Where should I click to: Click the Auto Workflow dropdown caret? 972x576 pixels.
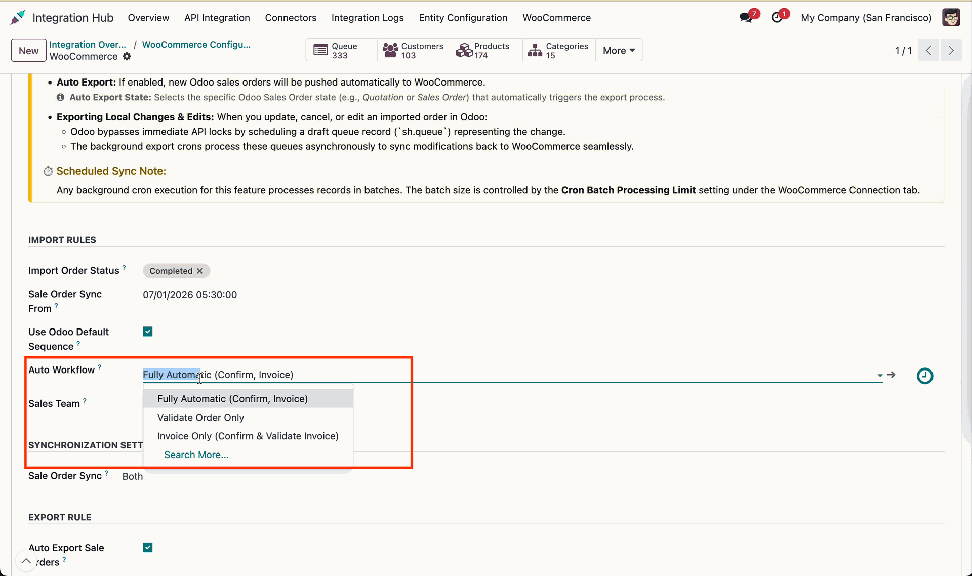880,375
